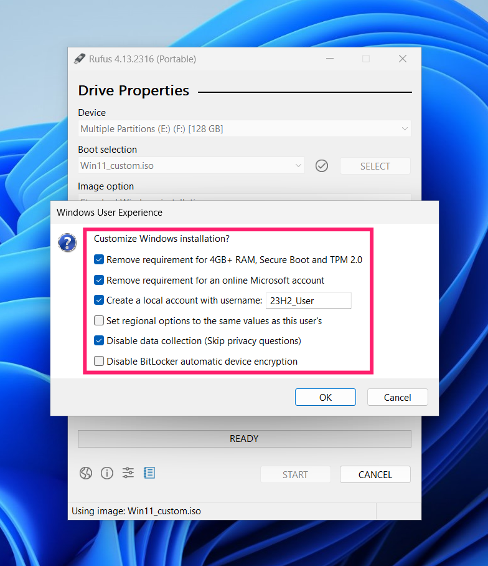Viewport: 488px width, 566px height.
Task: Toggle Disable data collection checkbox
Action: point(99,340)
